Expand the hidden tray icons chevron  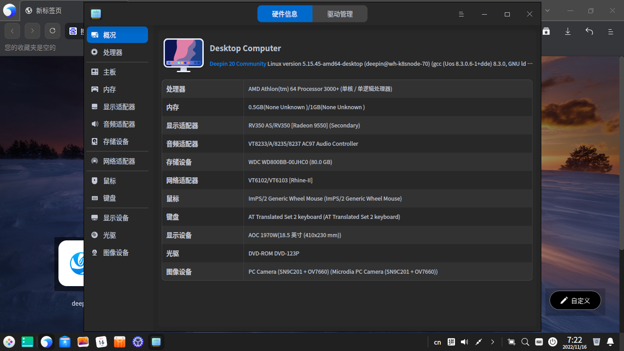pos(492,341)
